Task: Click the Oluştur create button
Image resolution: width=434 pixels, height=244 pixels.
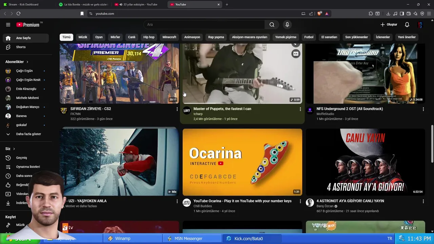Action: tap(389, 24)
